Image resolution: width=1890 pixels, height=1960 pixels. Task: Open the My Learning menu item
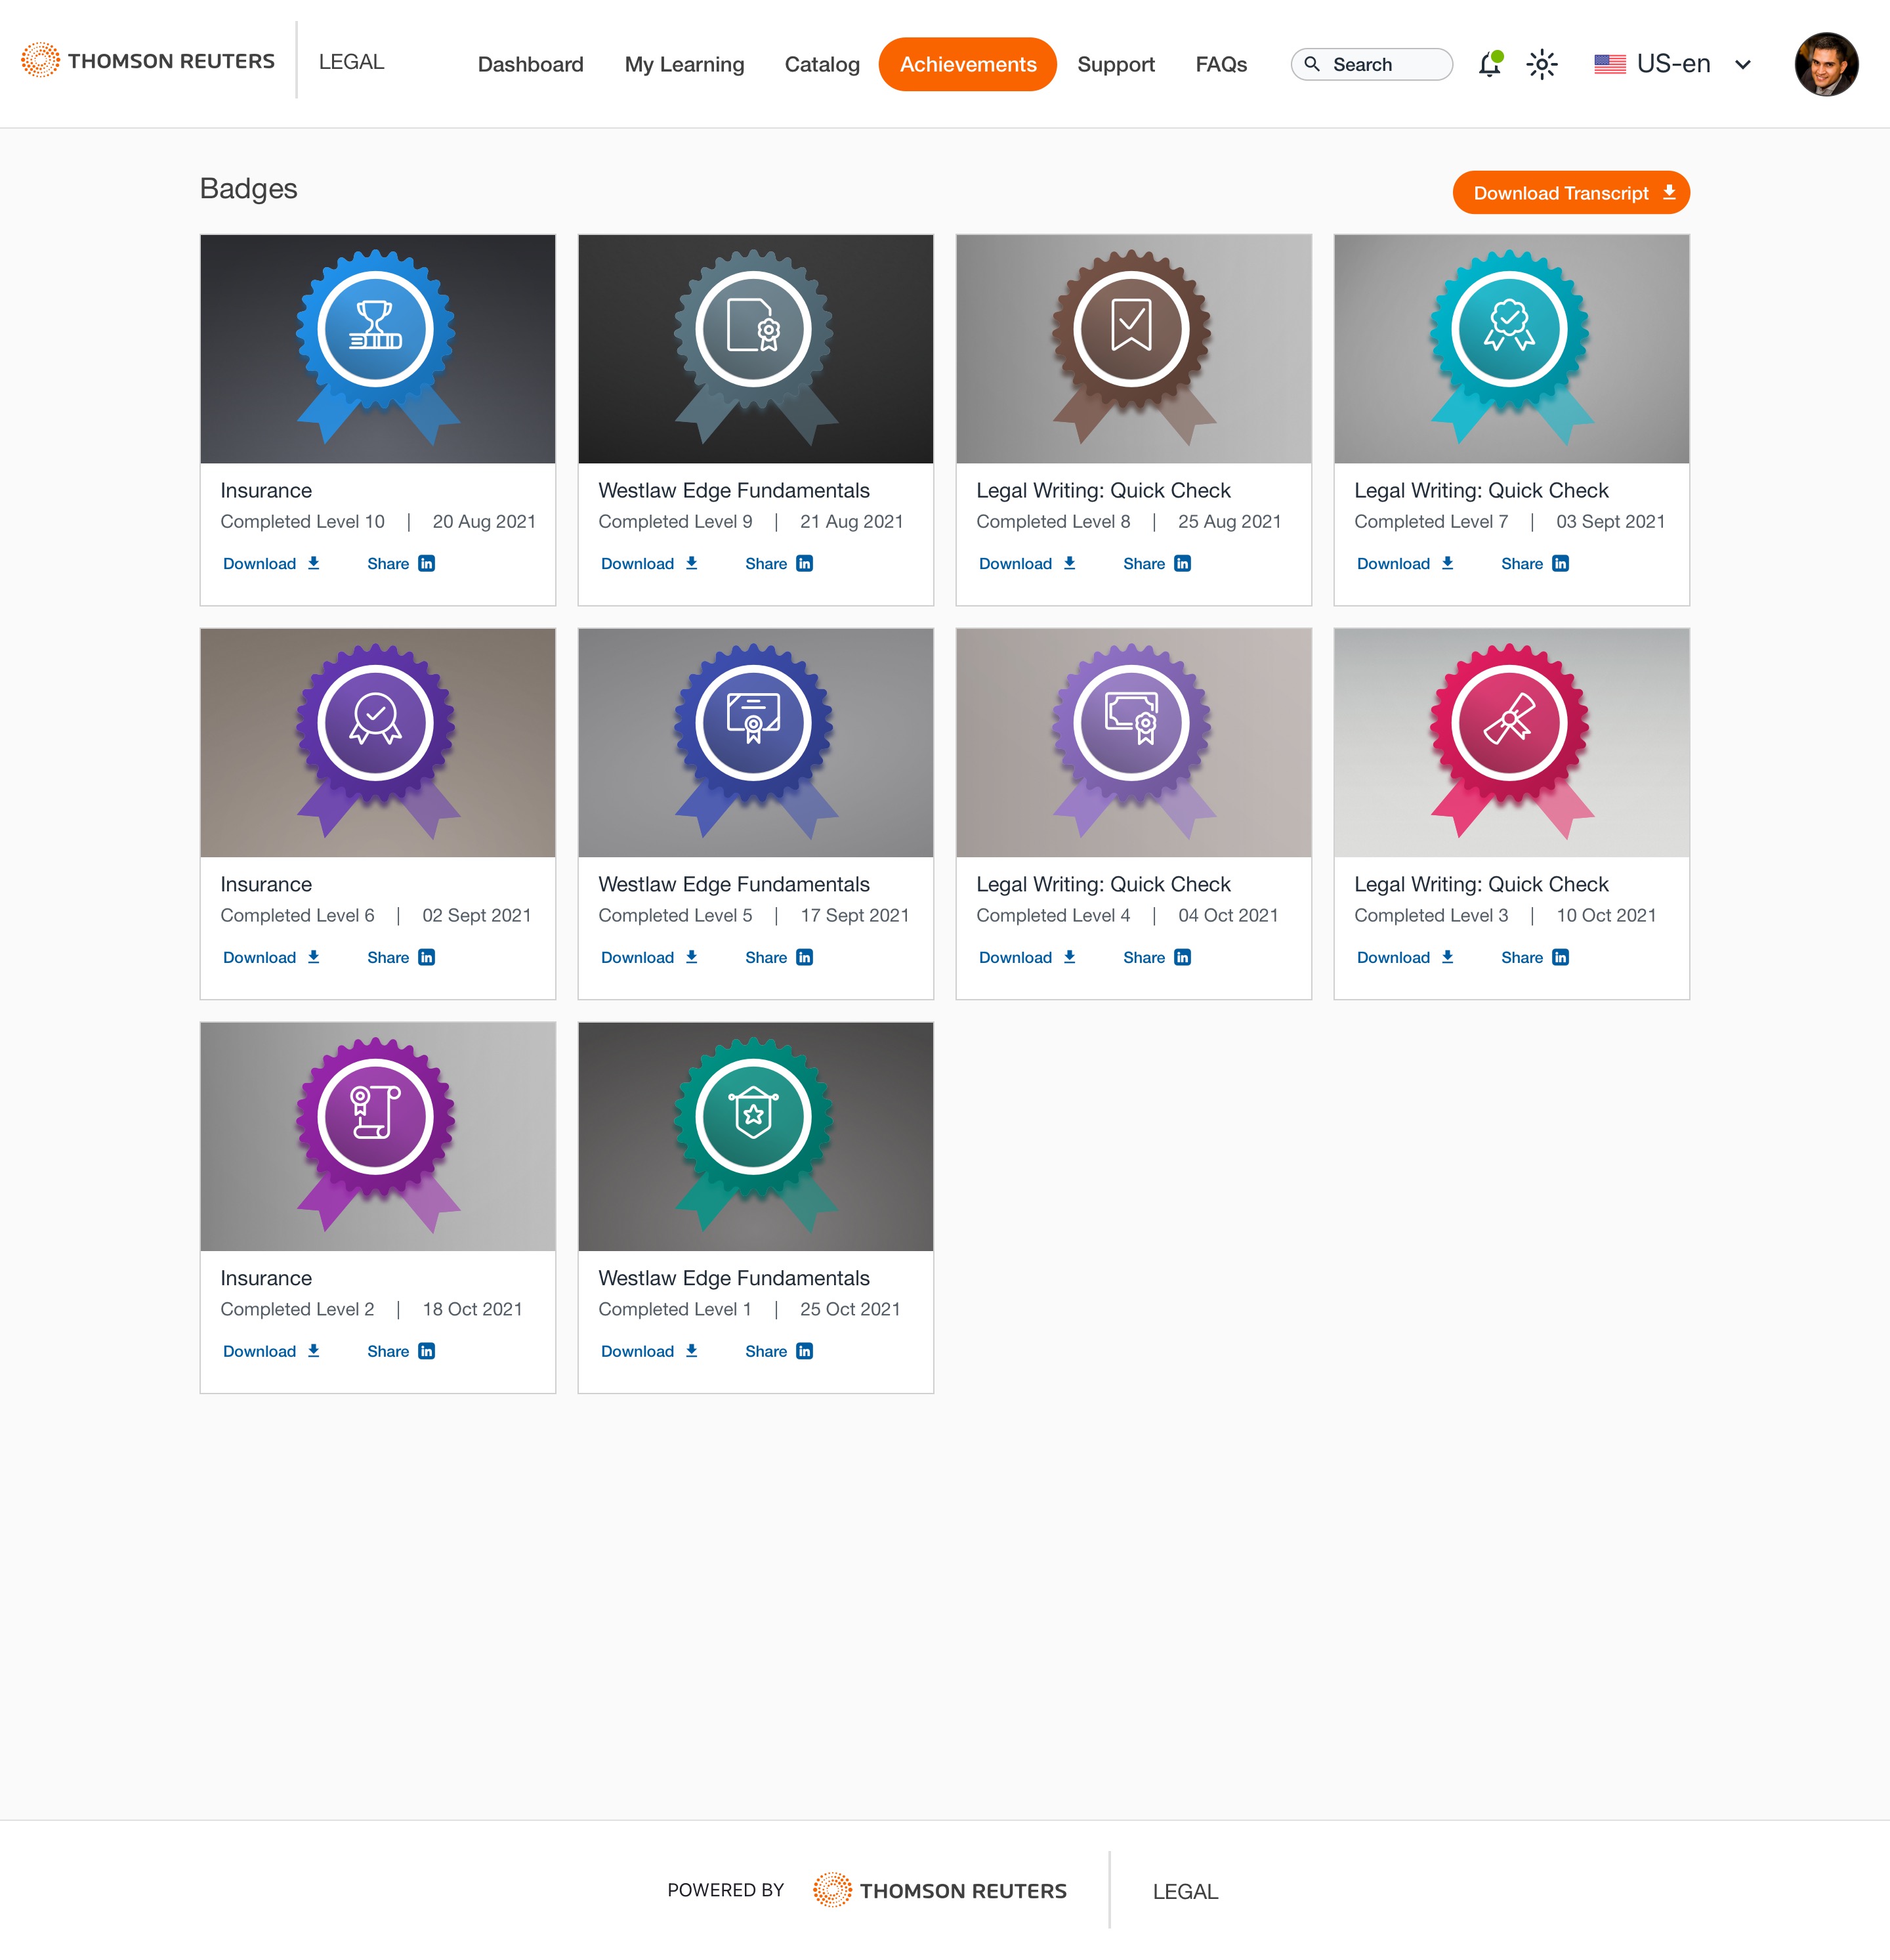point(684,64)
